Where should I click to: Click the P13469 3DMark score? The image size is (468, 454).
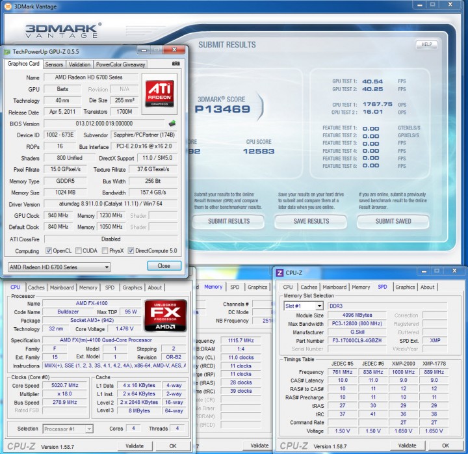click(x=222, y=109)
